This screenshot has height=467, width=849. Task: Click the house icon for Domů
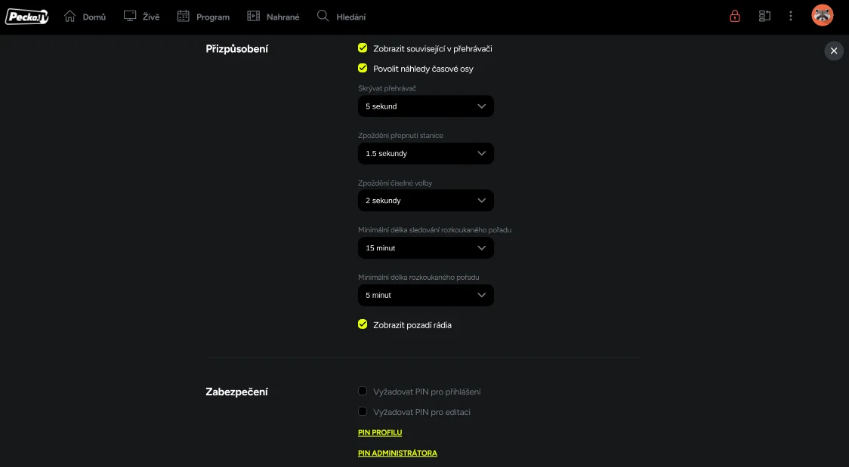pos(70,16)
